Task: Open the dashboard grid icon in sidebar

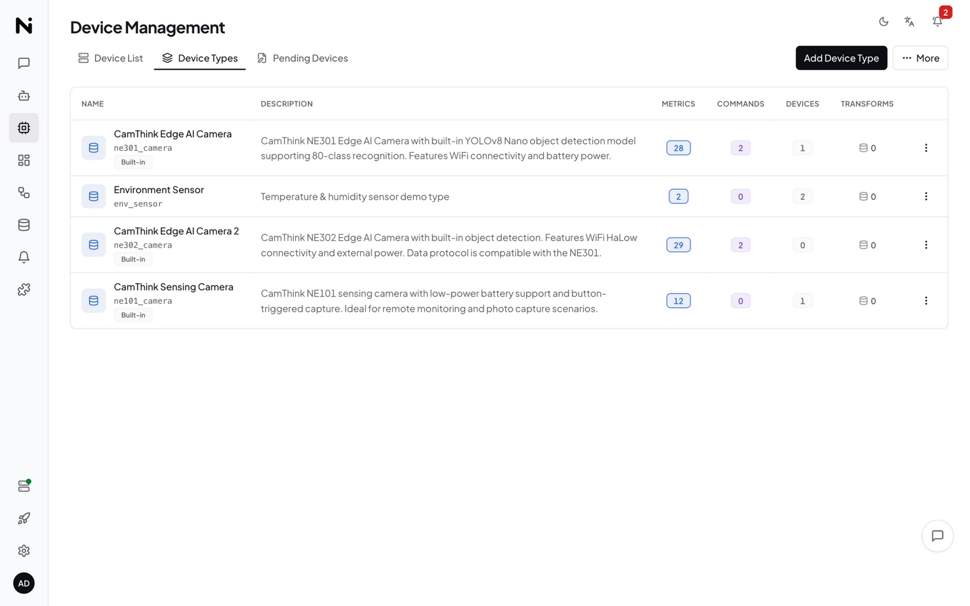Action: pos(24,160)
